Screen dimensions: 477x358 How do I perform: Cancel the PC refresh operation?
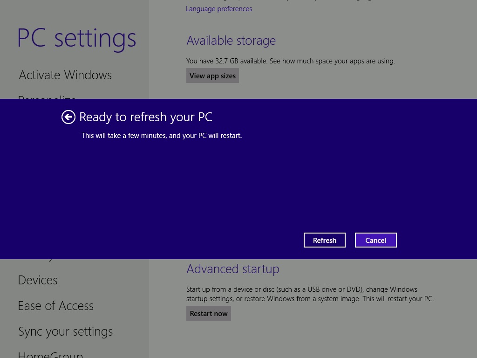[375, 240]
